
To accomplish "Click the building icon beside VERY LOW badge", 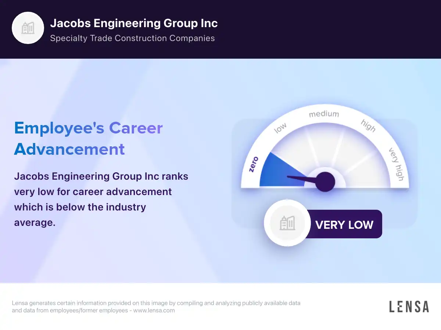I will click(x=287, y=223).
